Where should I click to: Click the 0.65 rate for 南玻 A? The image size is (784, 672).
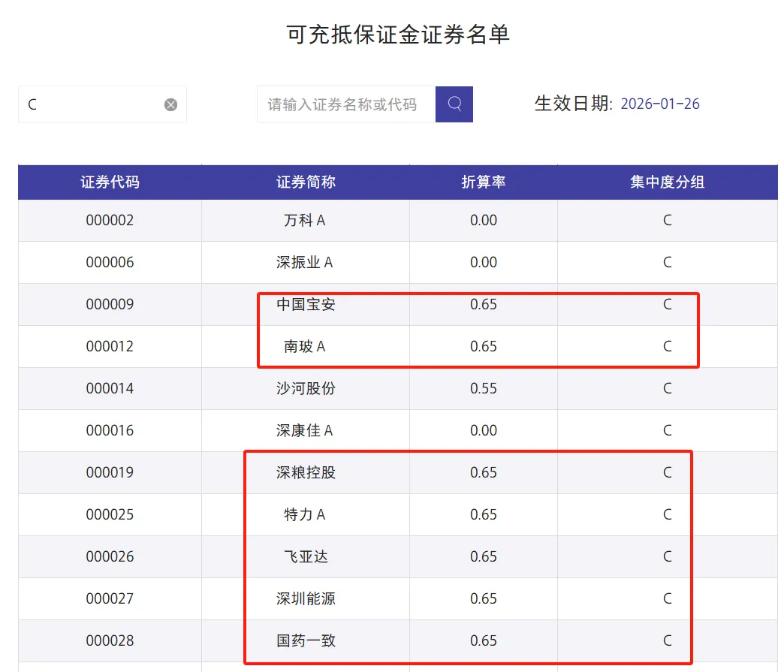pyautogui.click(x=484, y=346)
